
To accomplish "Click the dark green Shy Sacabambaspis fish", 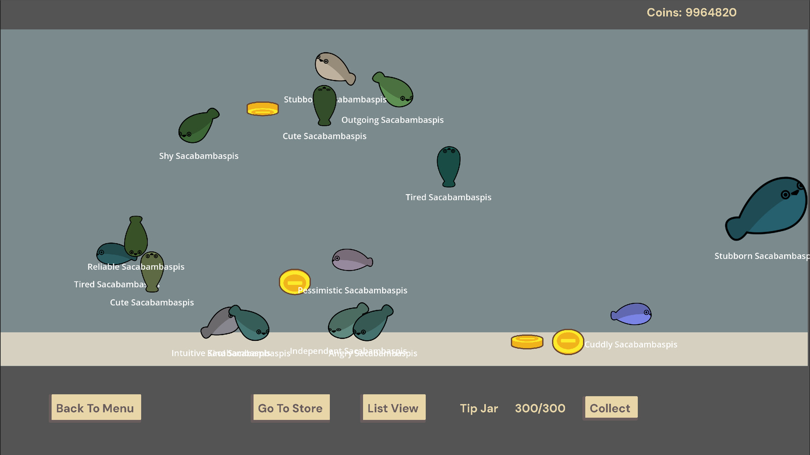I will click(x=197, y=126).
